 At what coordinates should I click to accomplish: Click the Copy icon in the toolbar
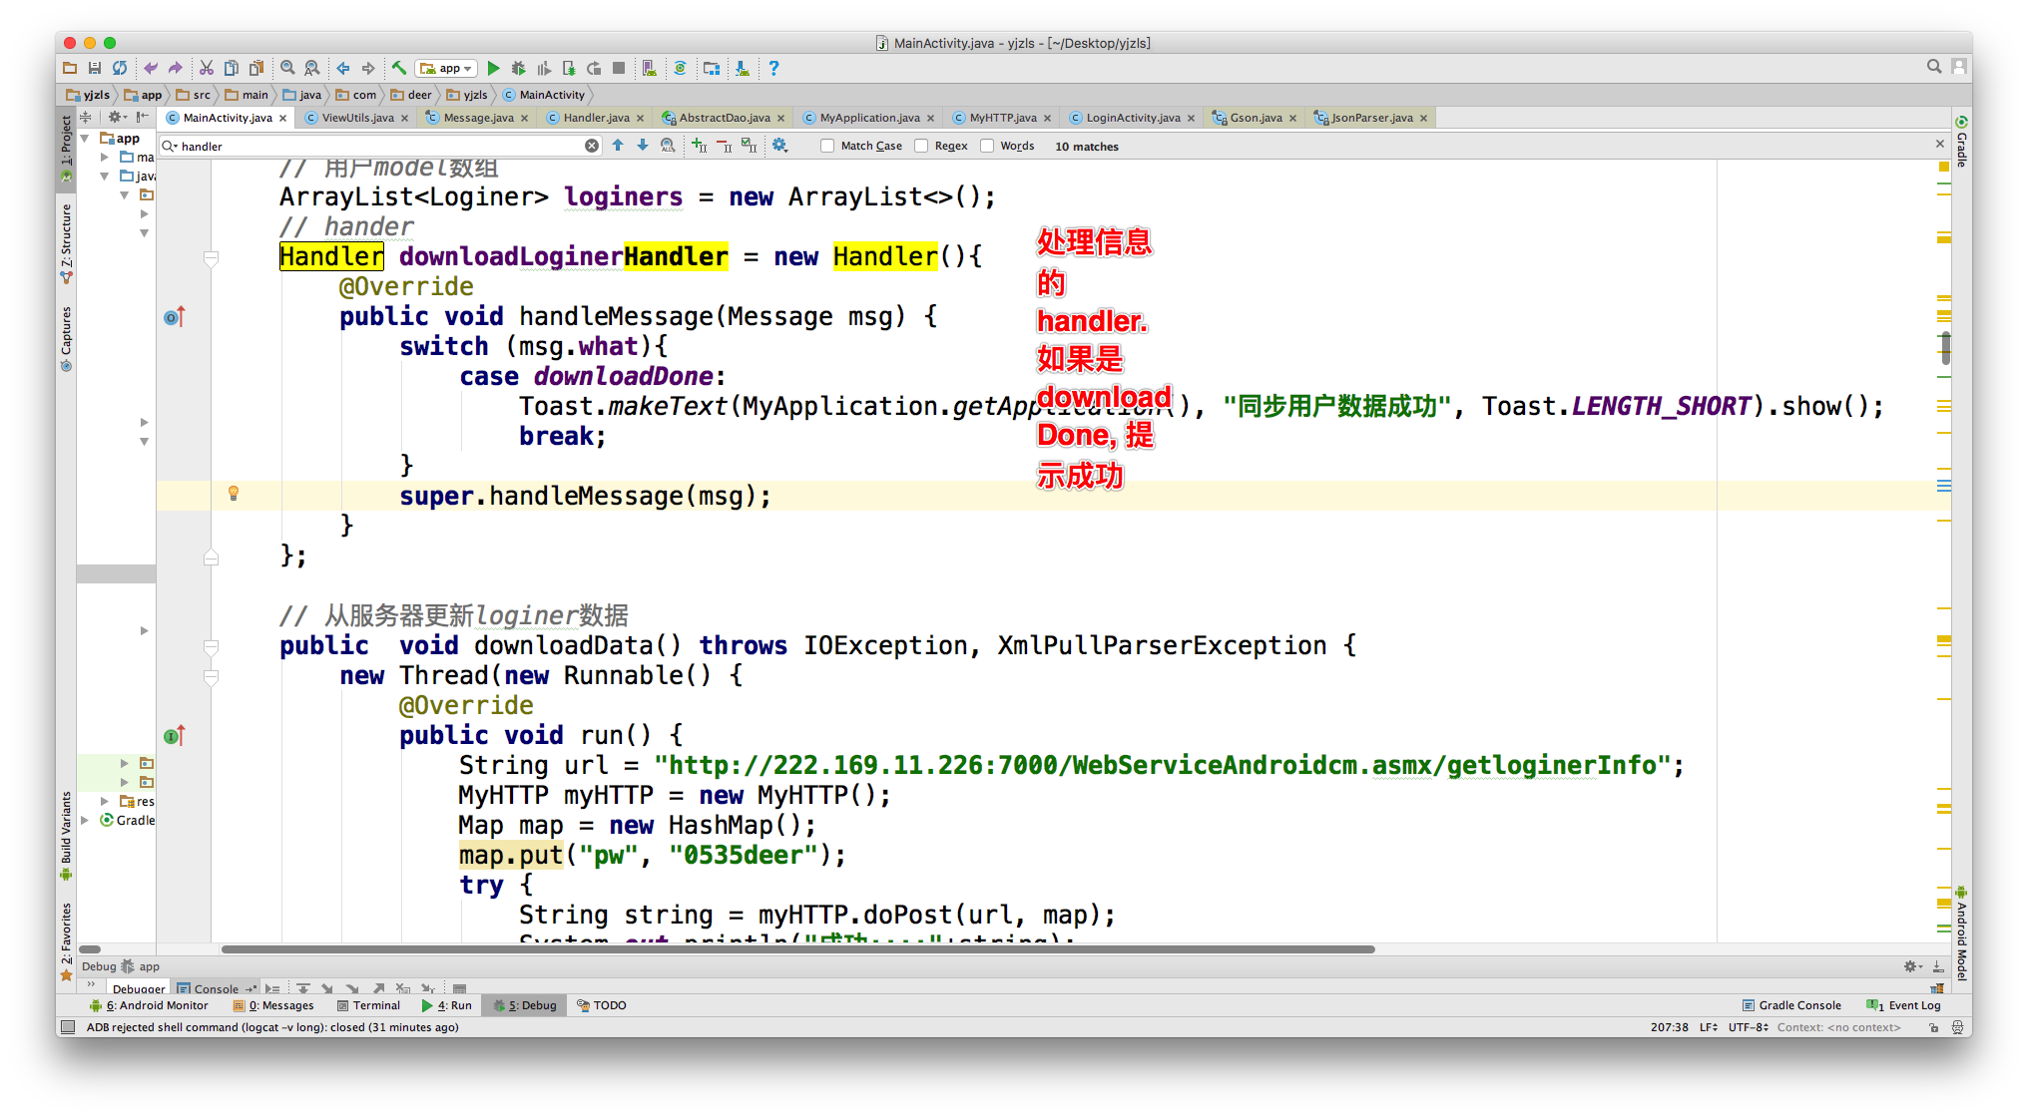coord(232,68)
